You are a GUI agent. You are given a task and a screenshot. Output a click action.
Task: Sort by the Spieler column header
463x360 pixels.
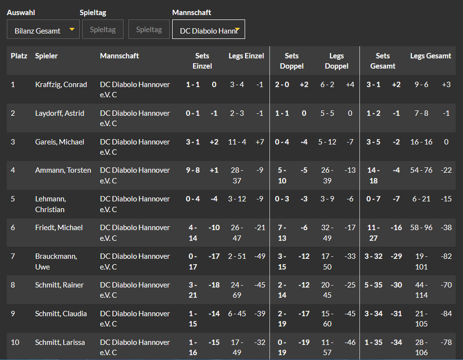pos(46,56)
